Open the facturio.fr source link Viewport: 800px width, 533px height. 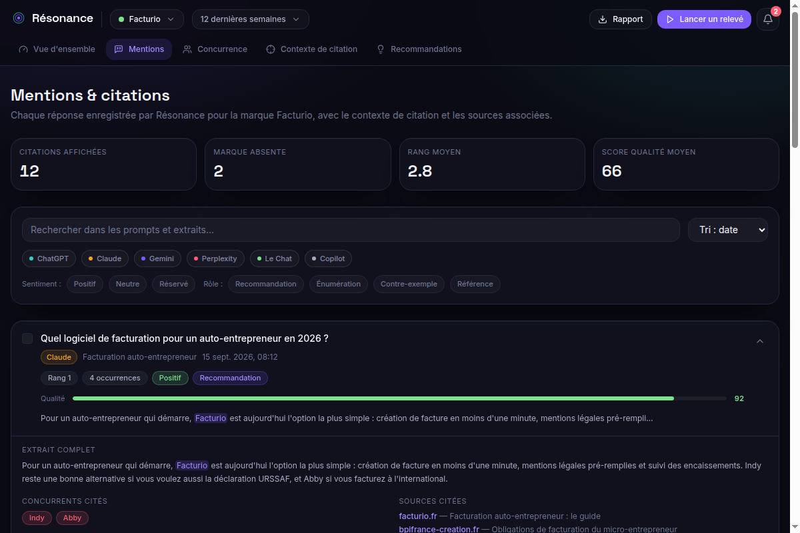[418, 516]
